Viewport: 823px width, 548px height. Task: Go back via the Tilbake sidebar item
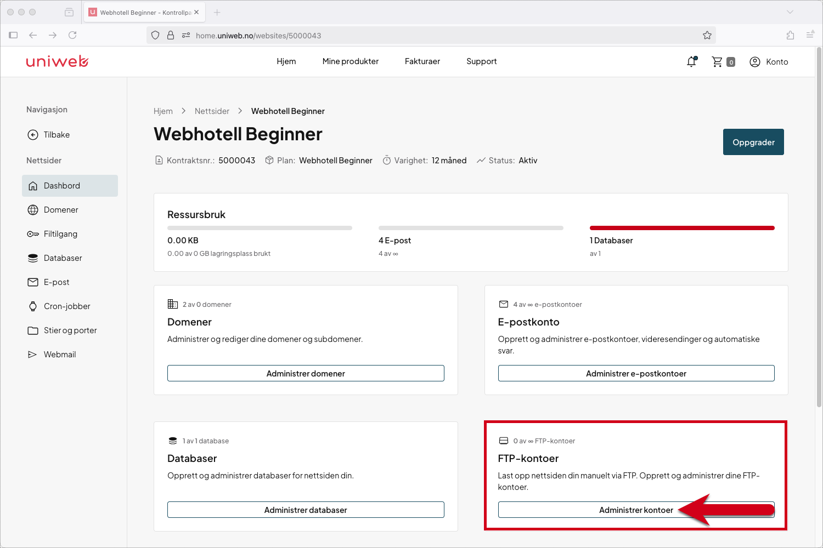click(x=49, y=135)
